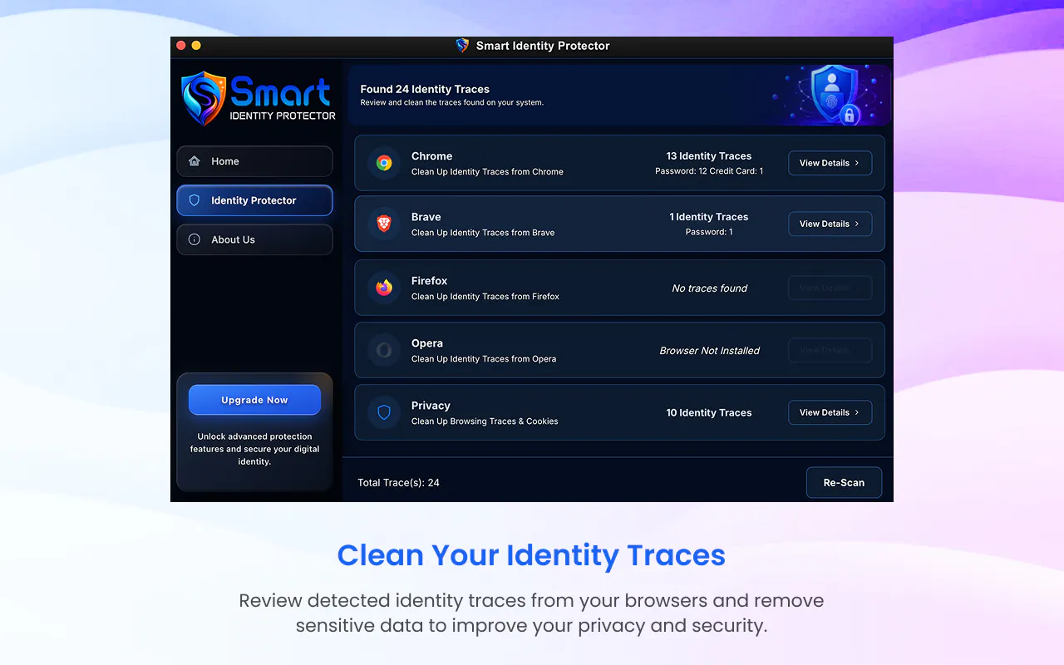Click the Home house icon in sidebar
This screenshot has height=665, width=1064.
tap(195, 161)
